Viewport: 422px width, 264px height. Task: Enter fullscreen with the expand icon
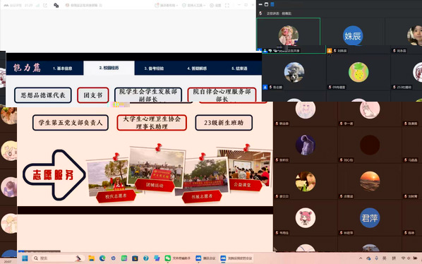[x=227, y=5]
